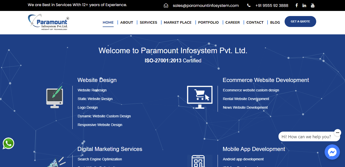The width and height of the screenshot is (345, 167).
Task: Click the Ecommerce shopping cart monitor icon
Action: [x=200, y=97]
